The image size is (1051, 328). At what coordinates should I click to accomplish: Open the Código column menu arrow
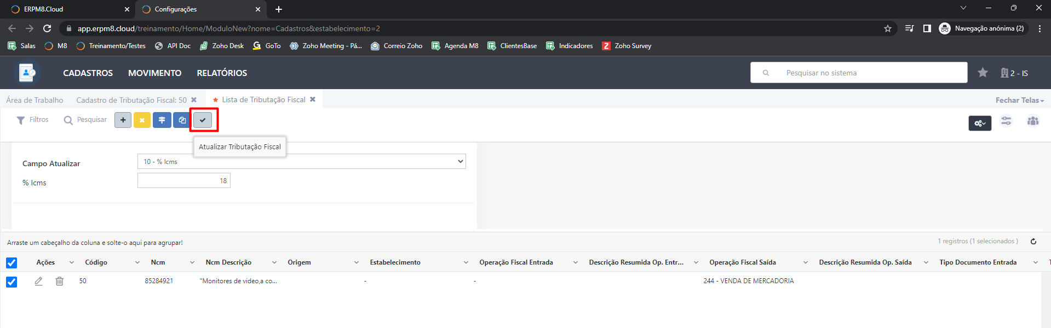[x=137, y=263]
